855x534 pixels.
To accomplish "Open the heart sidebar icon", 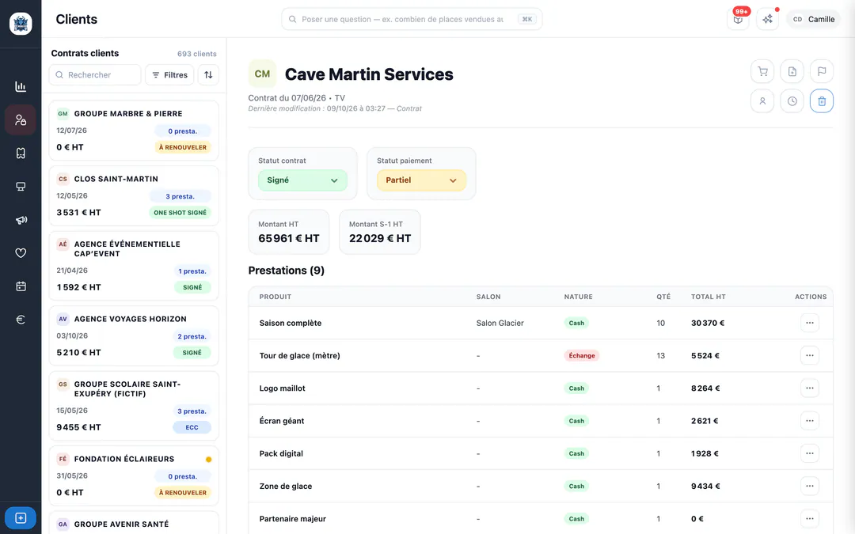I will [20, 253].
